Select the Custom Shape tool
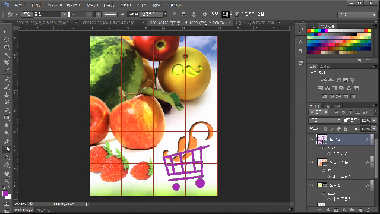Viewport: 380px width, 214px height. pos(7,165)
